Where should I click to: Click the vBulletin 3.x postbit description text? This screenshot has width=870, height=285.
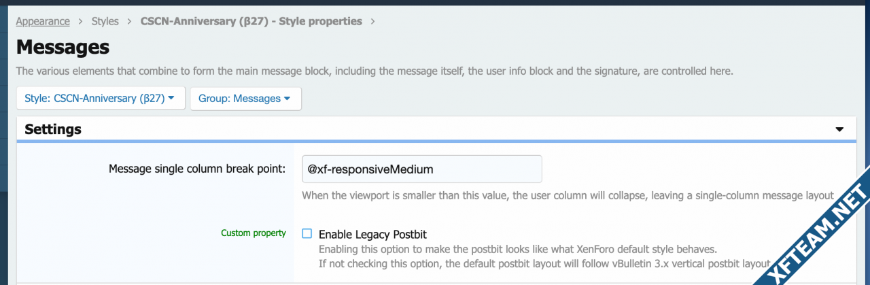click(x=544, y=263)
